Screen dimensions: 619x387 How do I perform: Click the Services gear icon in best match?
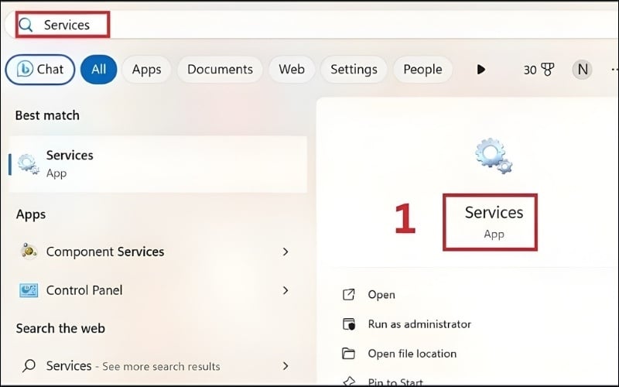click(29, 164)
